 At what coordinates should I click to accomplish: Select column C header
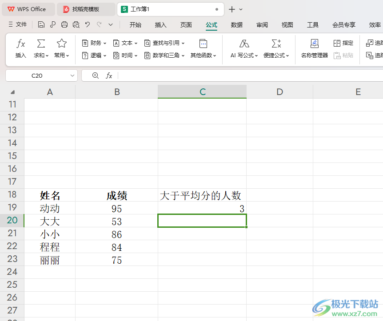click(x=202, y=92)
